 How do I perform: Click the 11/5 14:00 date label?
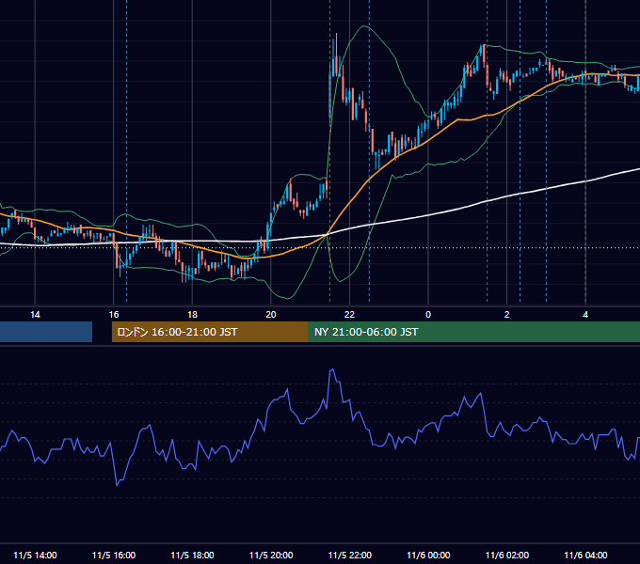click(x=35, y=555)
